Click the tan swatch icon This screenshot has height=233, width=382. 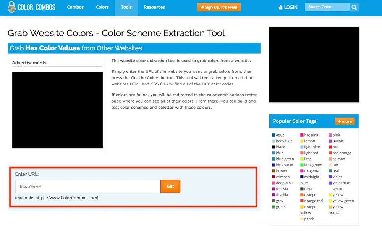click(330, 165)
